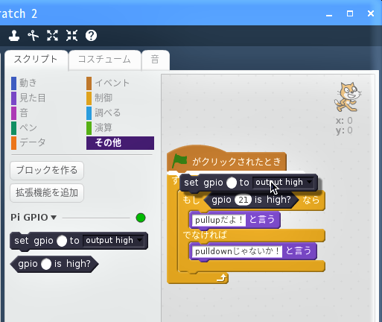This screenshot has height=322, width=382.
Task: Click the 拡張機能を追加 button
Action: 47,193
